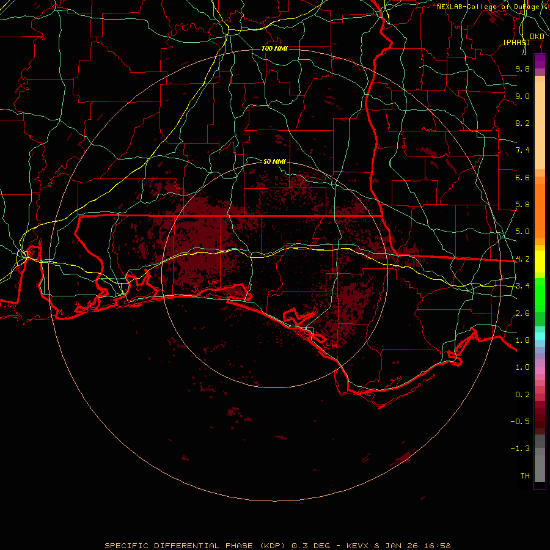Click the 5.0 legend value
The height and width of the screenshot is (550, 550).
pyautogui.click(x=522, y=232)
